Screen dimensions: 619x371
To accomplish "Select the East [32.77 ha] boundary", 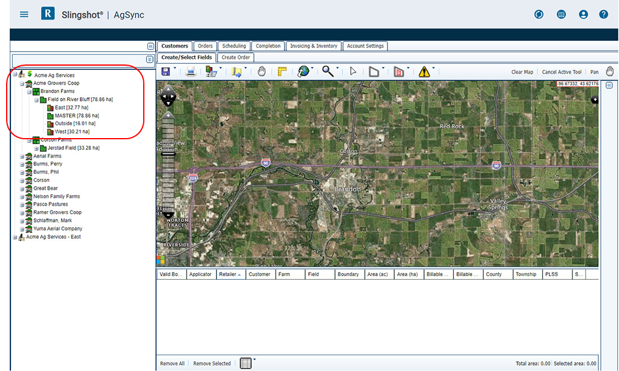I will tap(71, 108).
